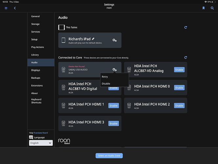Check the Wi-Fi status icon
The height and width of the screenshot is (164, 218).
[206, 2]
